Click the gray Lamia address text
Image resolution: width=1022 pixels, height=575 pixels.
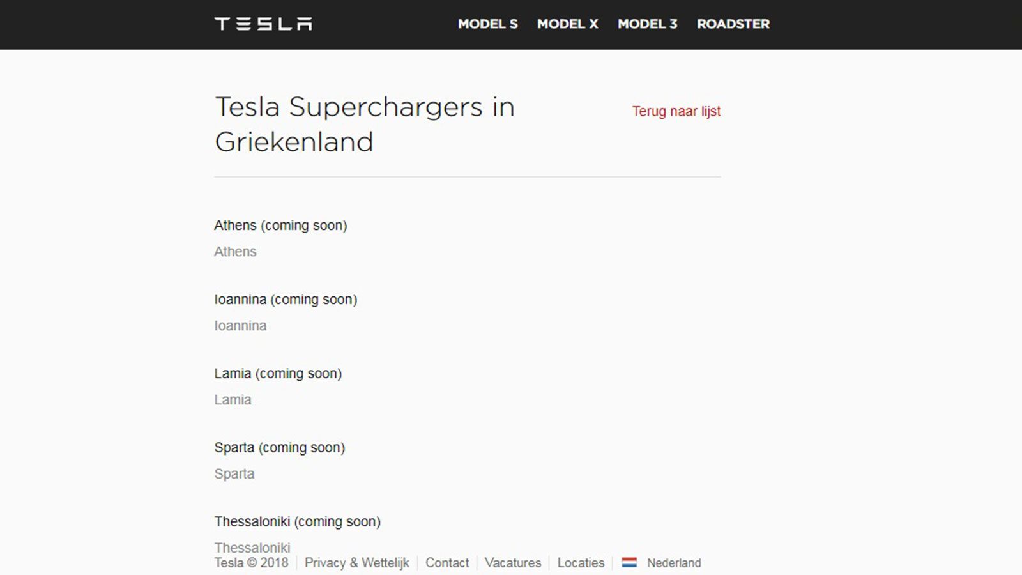coord(233,400)
